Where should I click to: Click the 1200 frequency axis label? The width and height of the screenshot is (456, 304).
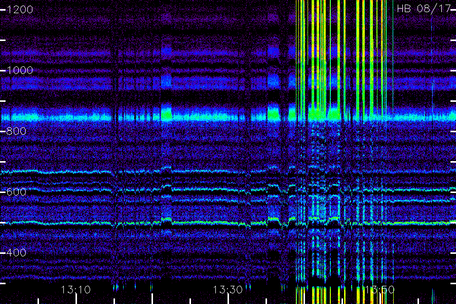(x=20, y=10)
